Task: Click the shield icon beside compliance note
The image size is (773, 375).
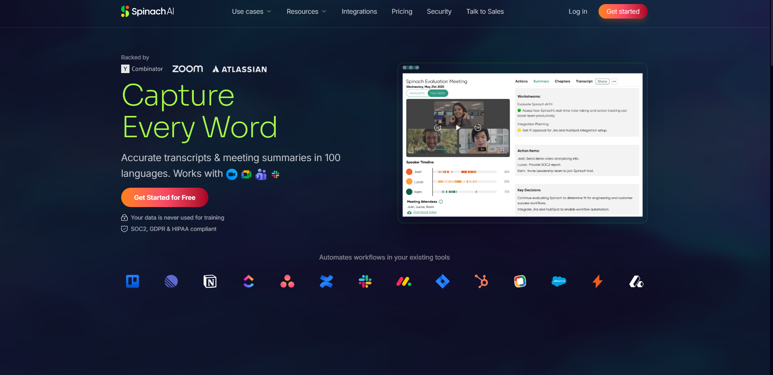Action: [124, 229]
